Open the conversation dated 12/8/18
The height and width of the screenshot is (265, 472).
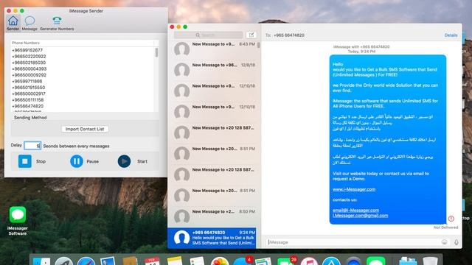click(x=215, y=70)
